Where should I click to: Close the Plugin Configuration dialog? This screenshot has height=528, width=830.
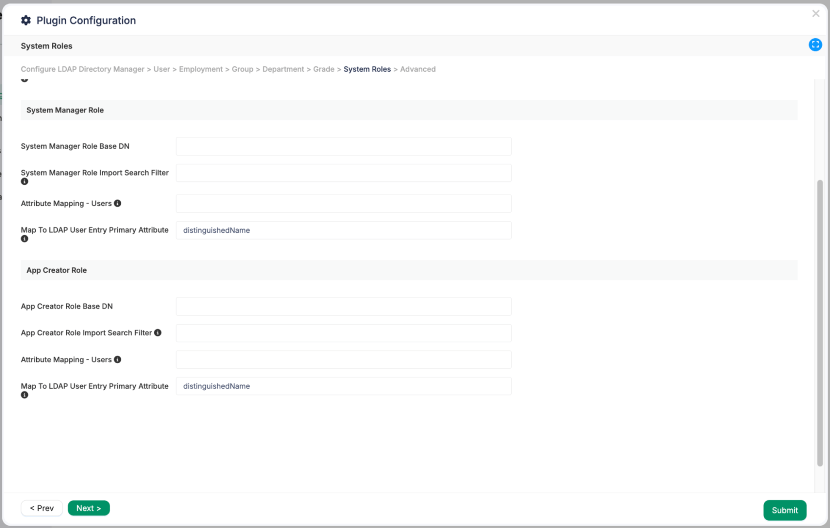[815, 14]
